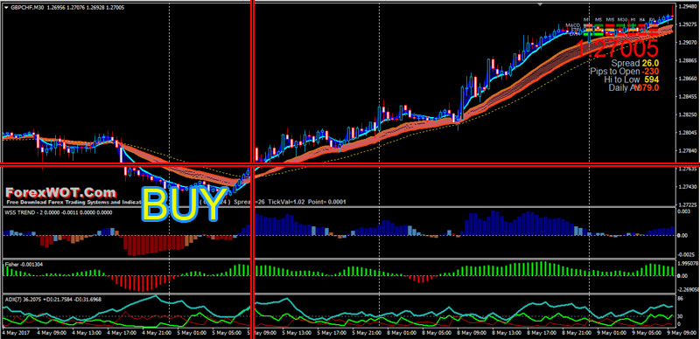This screenshot has height=339, width=700.
Task: Select the M30 timeframe label in dashboard
Action: click(x=622, y=20)
